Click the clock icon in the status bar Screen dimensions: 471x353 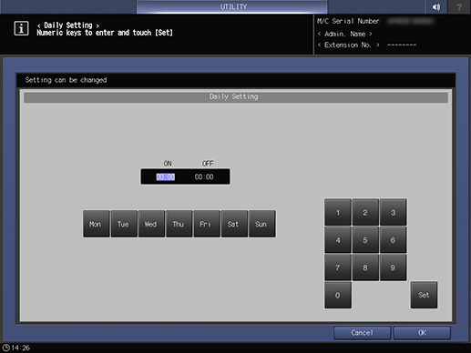[x=5, y=348]
